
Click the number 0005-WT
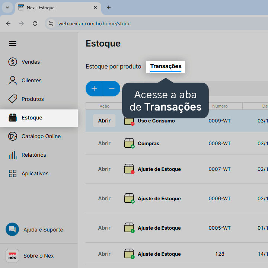coord(220,228)
